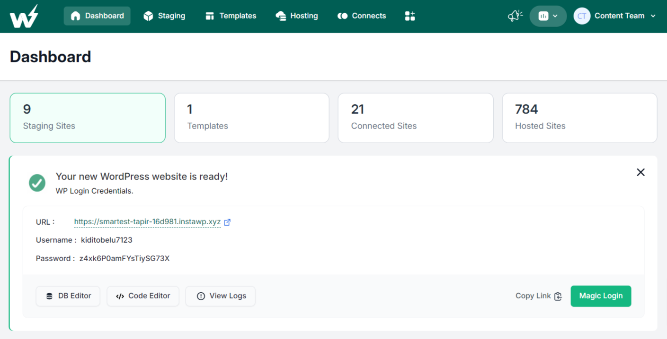Click the 'WP Login Credentials.' text
Image resolution: width=667 pixels, height=339 pixels.
click(x=95, y=191)
